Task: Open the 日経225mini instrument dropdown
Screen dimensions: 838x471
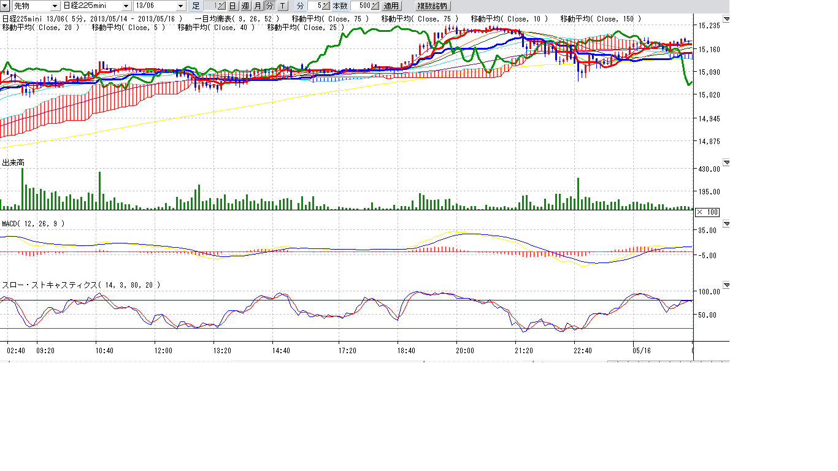Action: pyautogui.click(x=126, y=6)
